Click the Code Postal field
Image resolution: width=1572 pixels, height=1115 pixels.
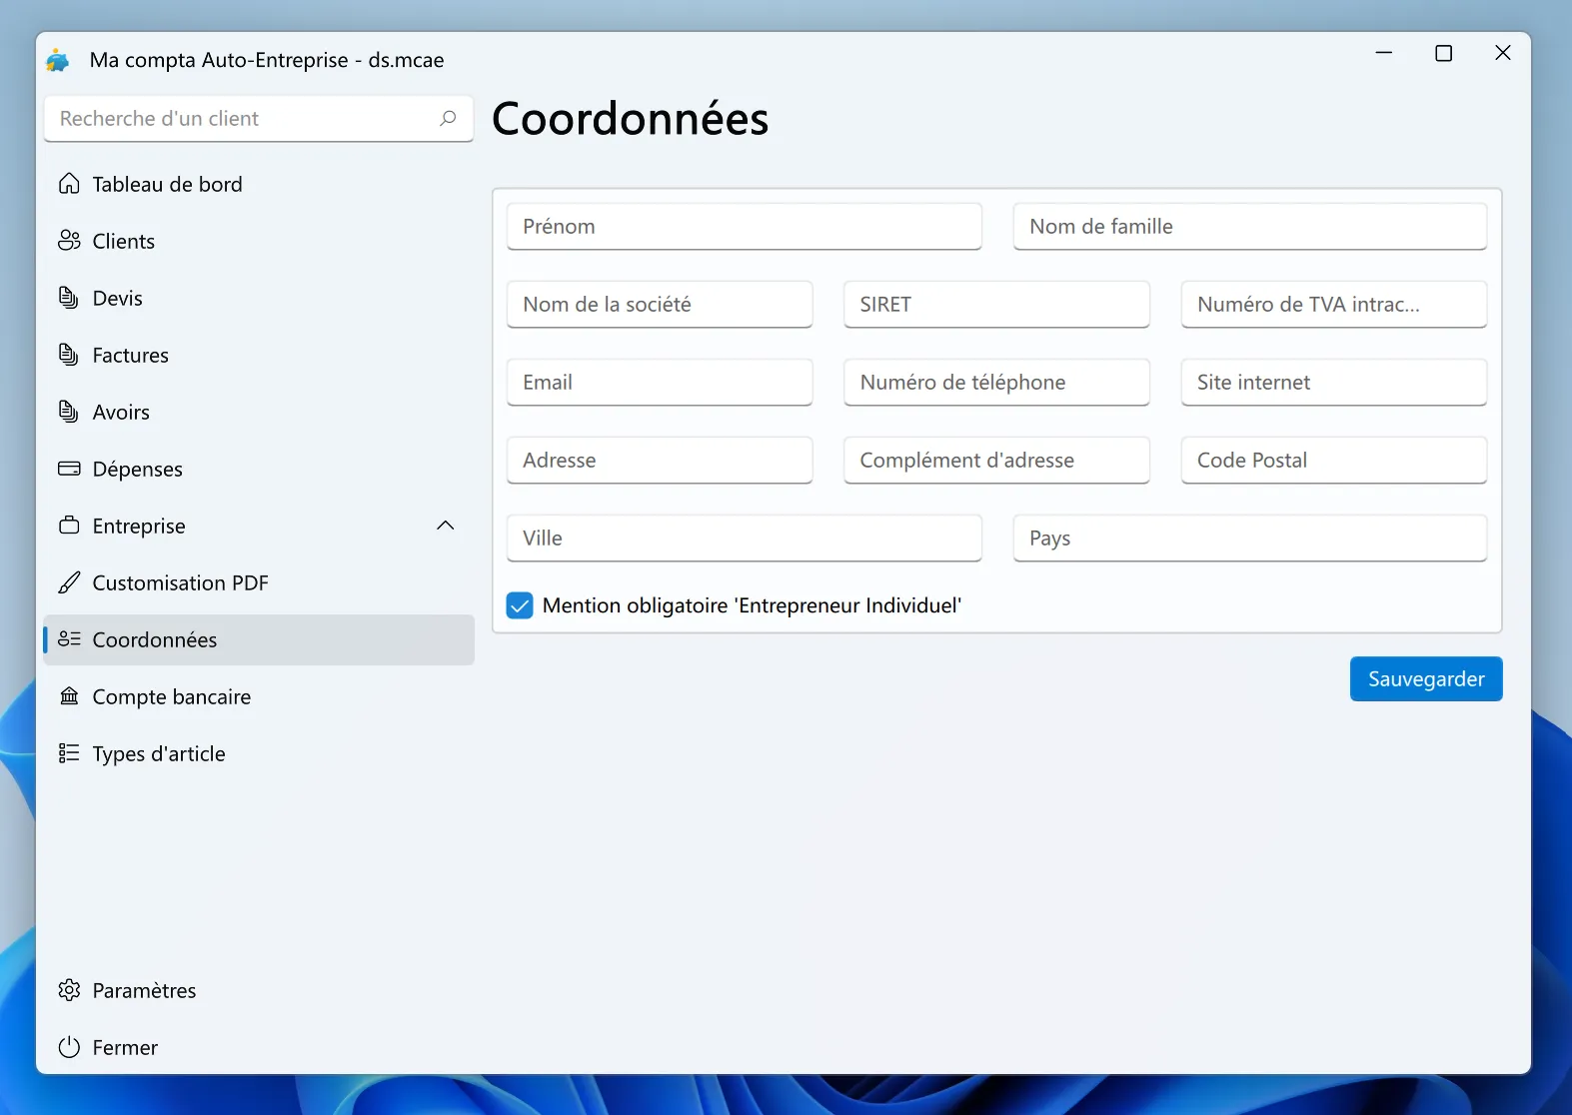click(1334, 460)
